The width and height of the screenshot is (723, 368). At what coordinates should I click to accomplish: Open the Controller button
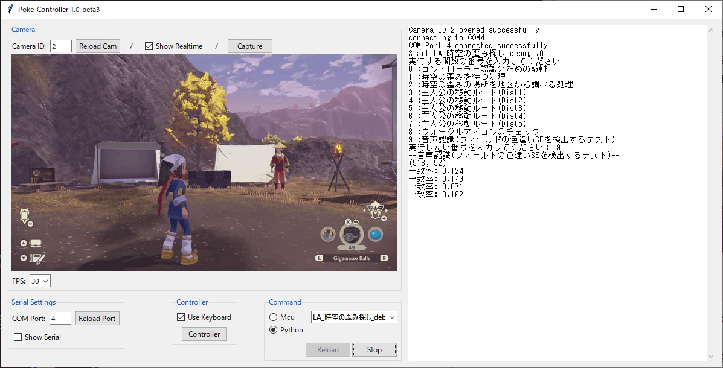pyautogui.click(x=204, y=334)
